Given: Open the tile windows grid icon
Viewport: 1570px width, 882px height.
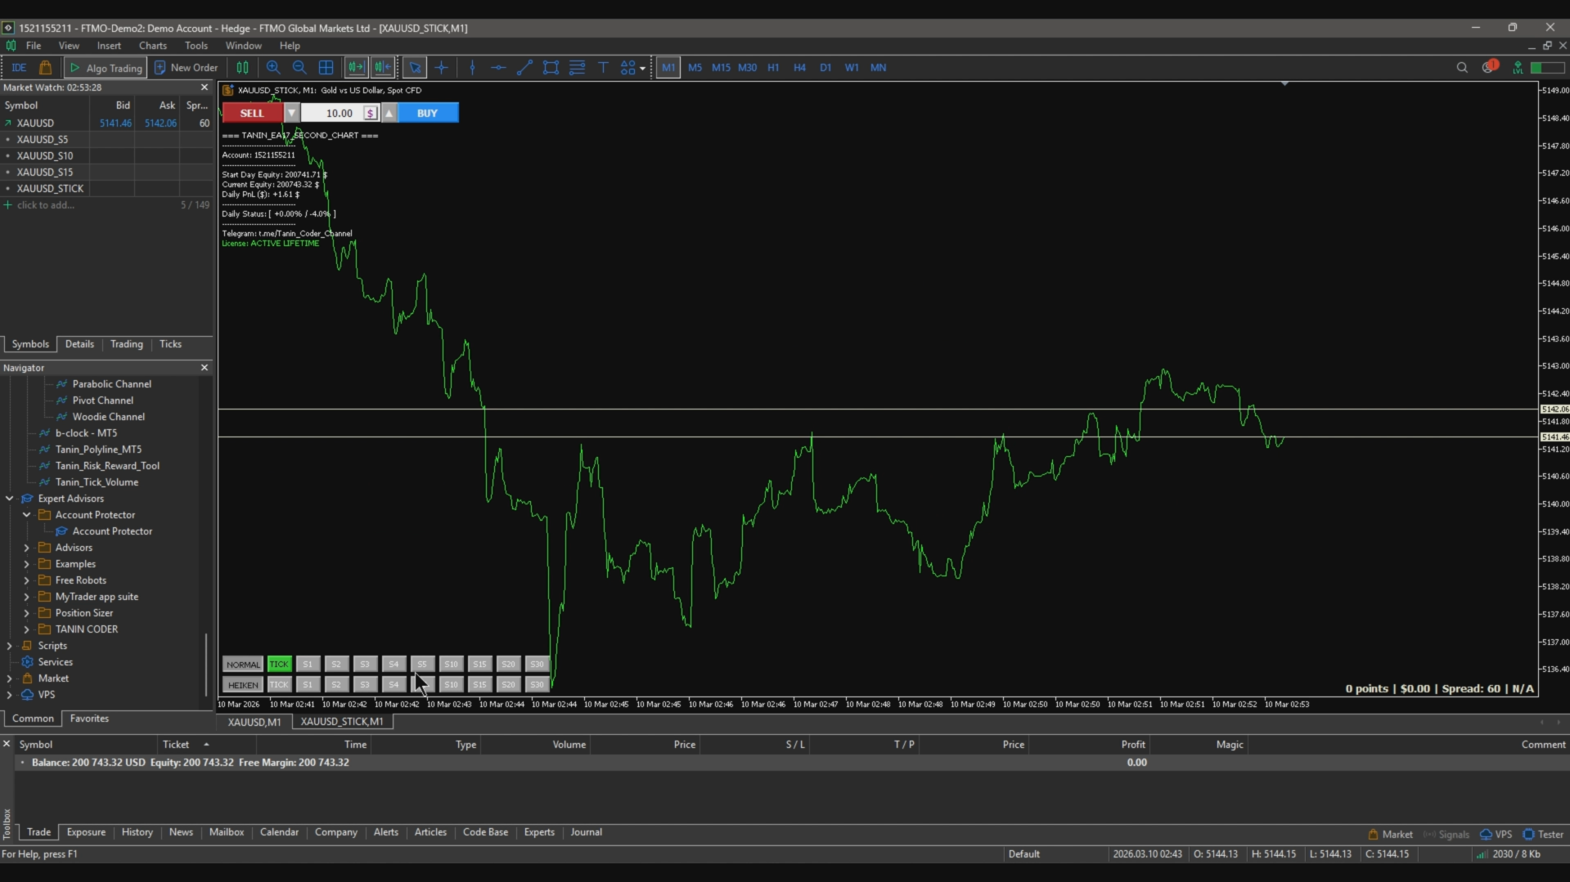Looking at the screenshot, I should (326, 68).
